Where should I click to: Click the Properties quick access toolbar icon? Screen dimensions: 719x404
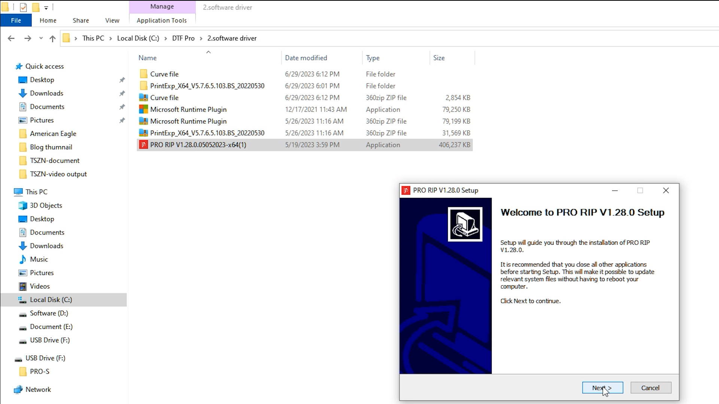(x=23, y=7)
